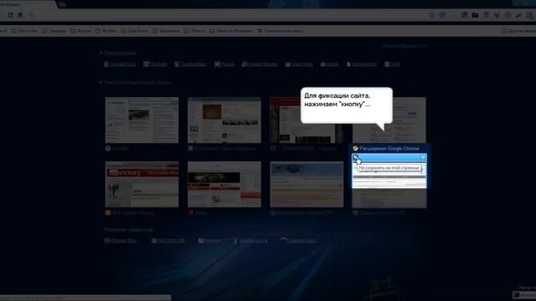The image size is (536, 301).
Task: Click the account email at top right
Action: [404, 46]
